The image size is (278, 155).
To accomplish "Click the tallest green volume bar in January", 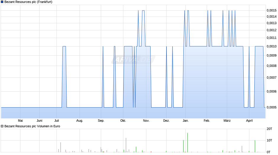I will click(188, 143).
